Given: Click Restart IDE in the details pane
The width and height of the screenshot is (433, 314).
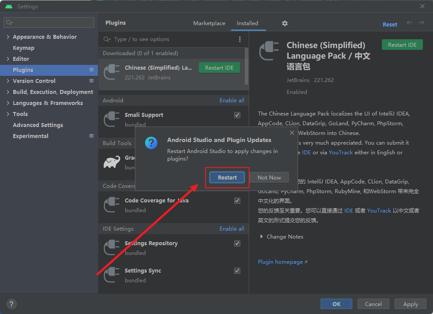Looking at the screenshot, I should click(402, 45).
